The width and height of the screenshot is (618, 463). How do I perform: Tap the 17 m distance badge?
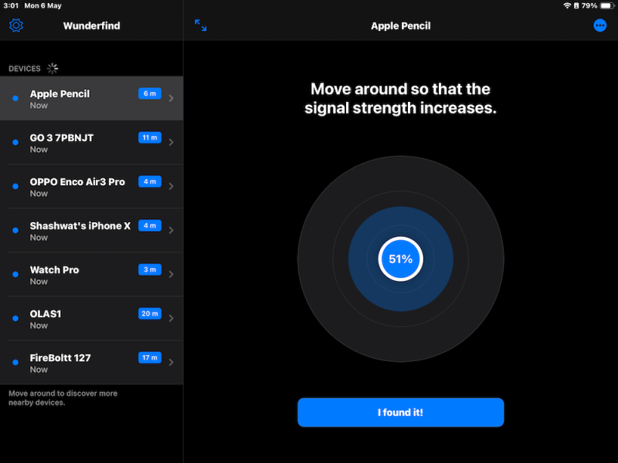[150, 358]
